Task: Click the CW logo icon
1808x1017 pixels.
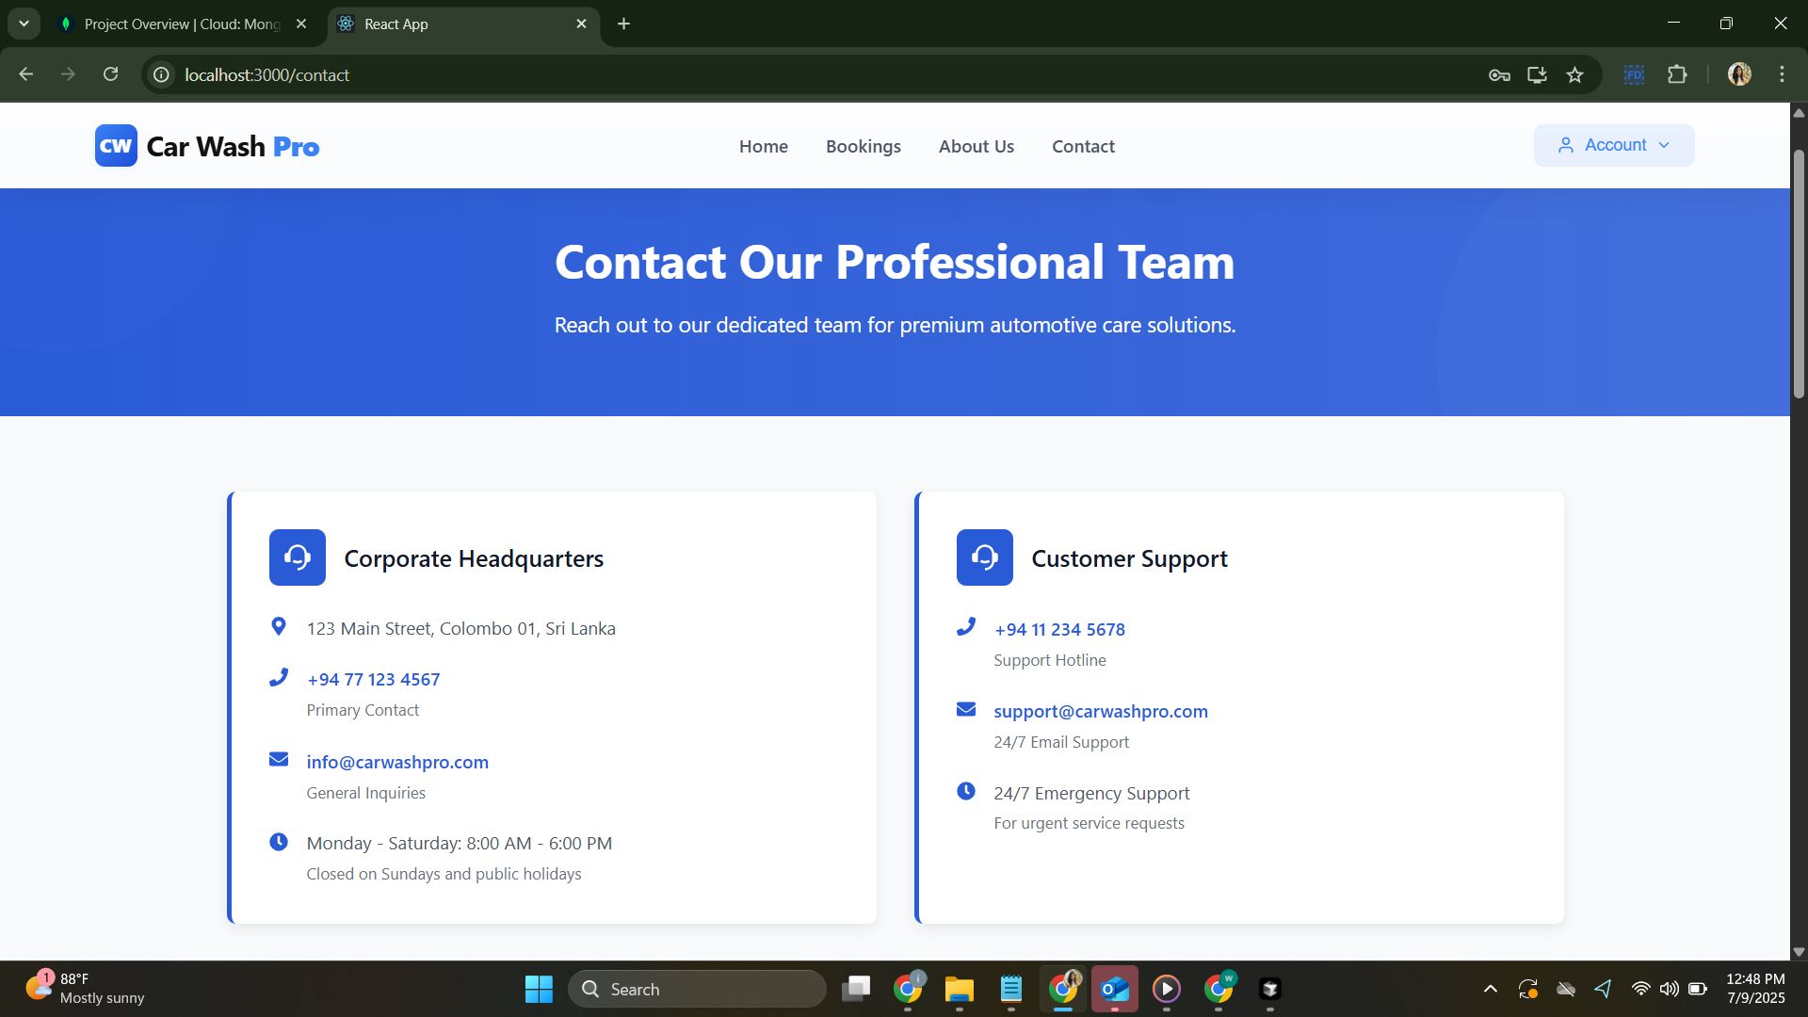Action: click(116, 146)
